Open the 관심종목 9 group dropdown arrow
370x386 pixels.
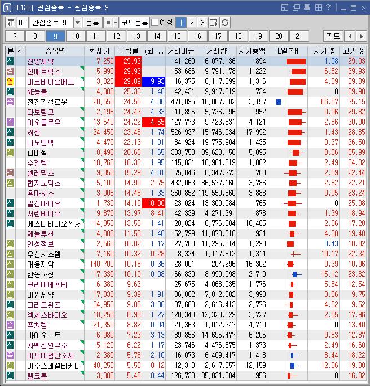(x=77, y=23)
